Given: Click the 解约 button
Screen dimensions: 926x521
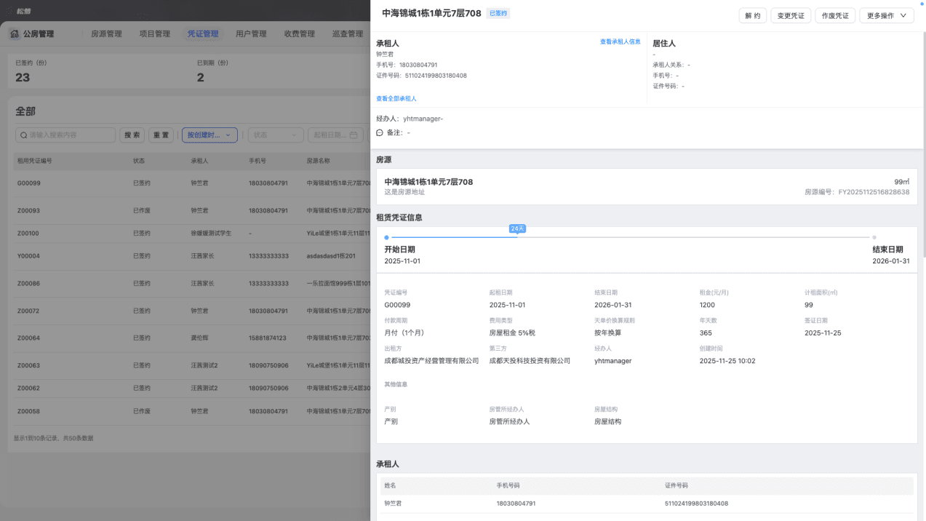Looking at the screenshot, I should (x=753, y=15).
